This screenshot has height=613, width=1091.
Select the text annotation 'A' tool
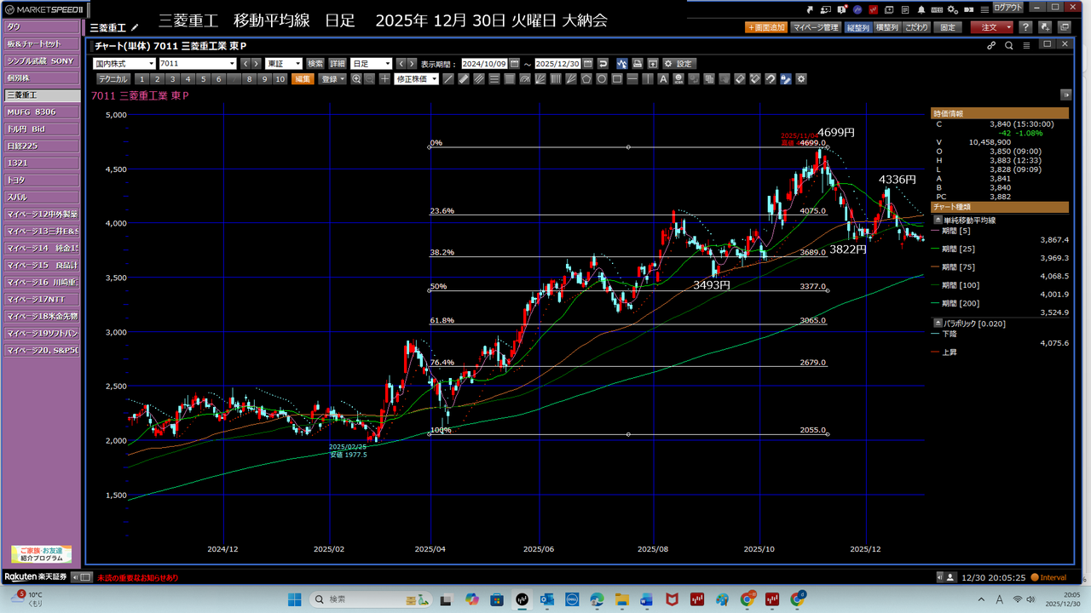point(662,79)
